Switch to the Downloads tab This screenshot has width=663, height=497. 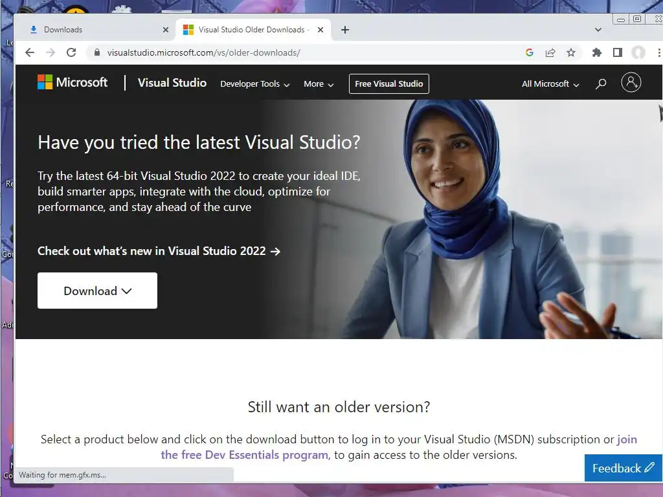click(x=97, y=30)
